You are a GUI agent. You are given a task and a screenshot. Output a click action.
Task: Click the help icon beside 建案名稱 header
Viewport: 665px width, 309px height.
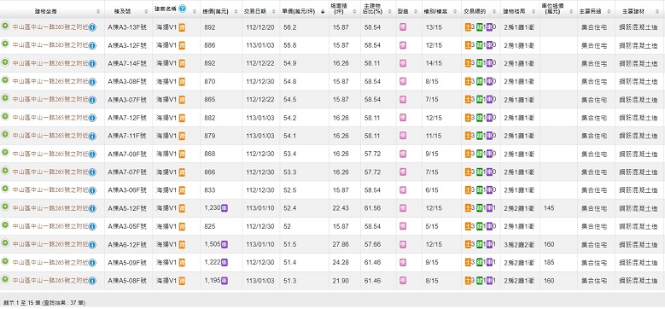click(182, 9)
